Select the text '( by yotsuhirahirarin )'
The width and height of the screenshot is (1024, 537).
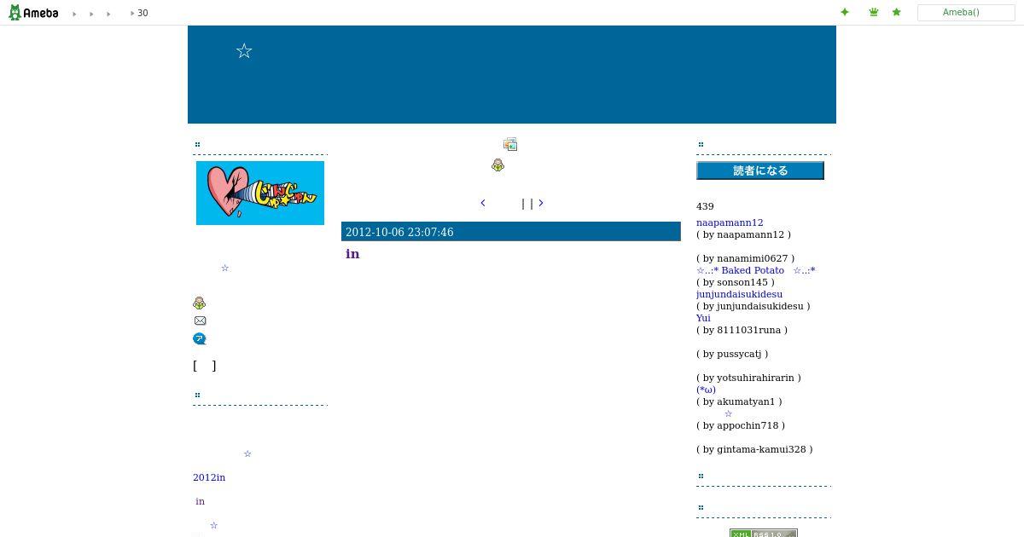pyautogui.click(x=748, y=378)
